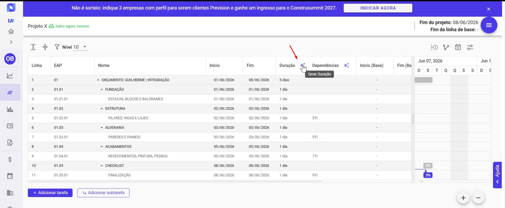
Task: Select the PAREDES E PAINEIS task
Action: pyautogui.click(x=124, y=137)
